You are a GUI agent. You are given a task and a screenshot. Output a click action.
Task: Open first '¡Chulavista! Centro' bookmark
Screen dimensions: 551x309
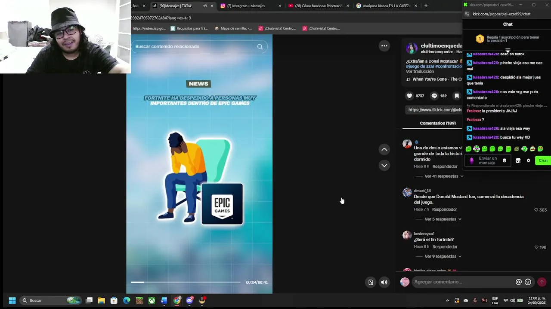(x=277, y=28)
